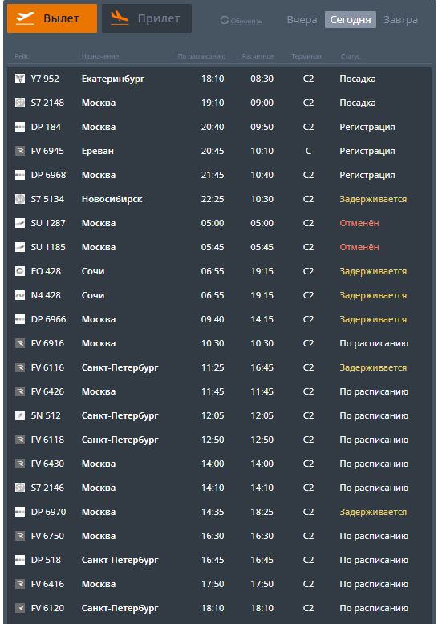438x624 pixels.
Task: Click airline logo for flight Y7 952
Action: pyautogui.click(x=20, y=79)
